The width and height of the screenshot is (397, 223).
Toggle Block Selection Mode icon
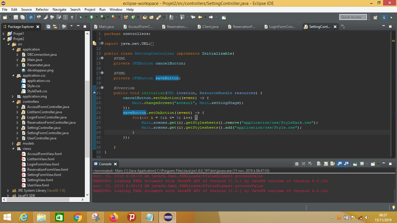coord(65,17)
